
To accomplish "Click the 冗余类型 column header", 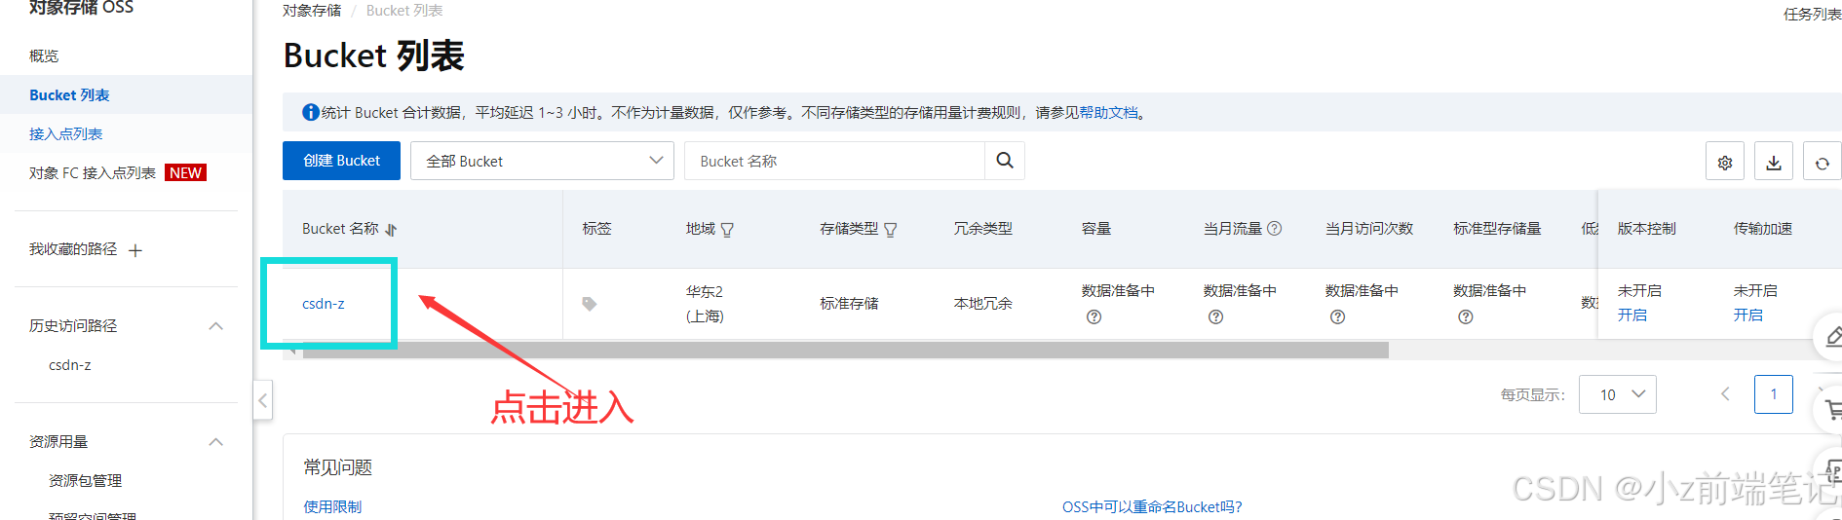I will [982, 228].
